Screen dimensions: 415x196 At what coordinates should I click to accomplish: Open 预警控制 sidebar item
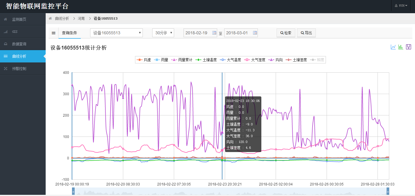(19, 69)
